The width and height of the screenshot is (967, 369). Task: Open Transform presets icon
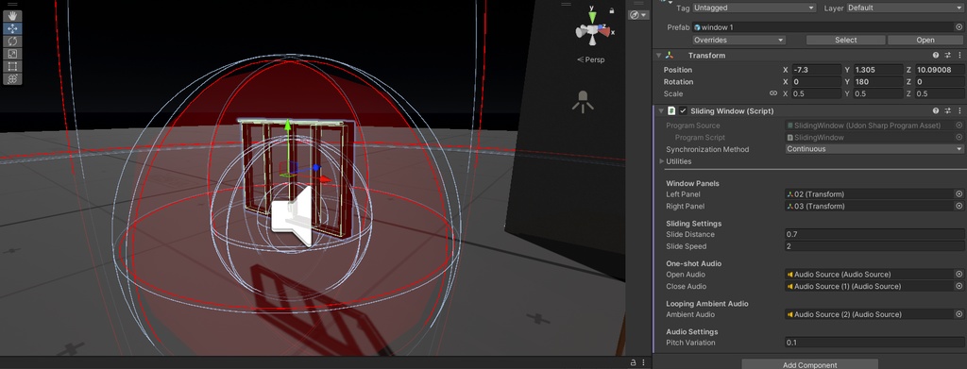pyautogui.click(x=948, y=56)
